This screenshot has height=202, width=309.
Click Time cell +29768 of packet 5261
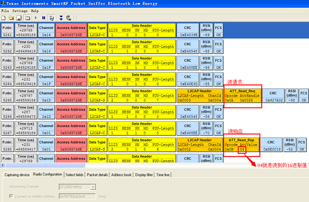tap(26, 30)
